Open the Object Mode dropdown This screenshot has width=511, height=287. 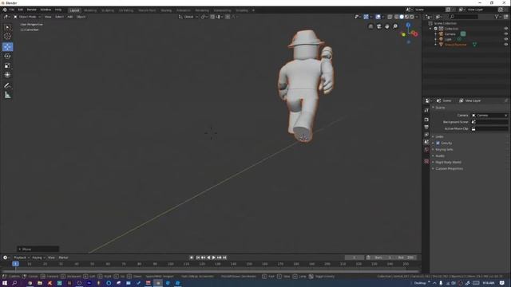(27, 17)
